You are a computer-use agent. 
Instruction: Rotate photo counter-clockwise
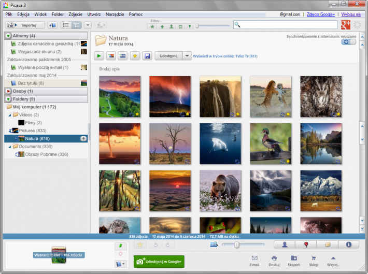(155, 245)
